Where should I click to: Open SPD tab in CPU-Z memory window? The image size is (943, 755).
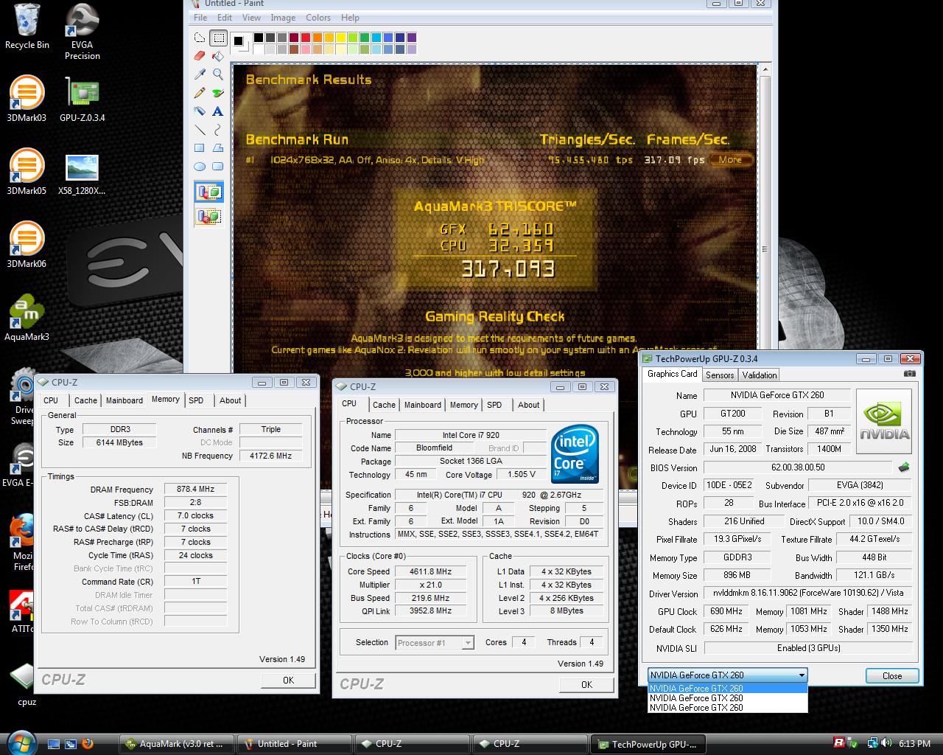[196, 400]
